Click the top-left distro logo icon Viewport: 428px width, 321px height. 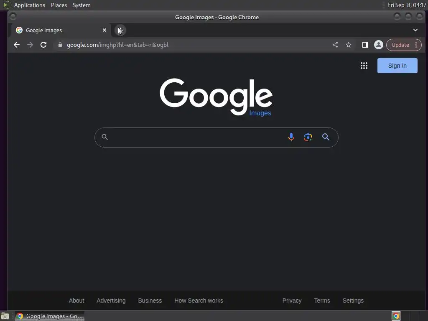tap(7, 5)
